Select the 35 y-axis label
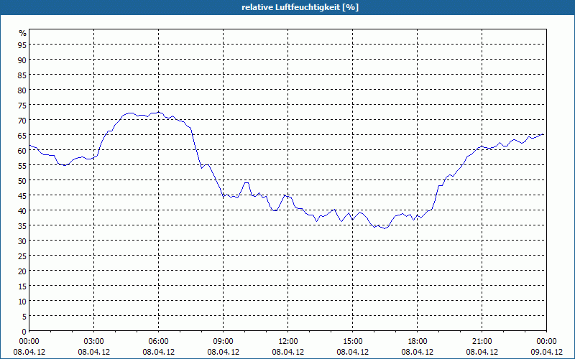This screenshot has width=575, height=359. click(x=22, y=225)
